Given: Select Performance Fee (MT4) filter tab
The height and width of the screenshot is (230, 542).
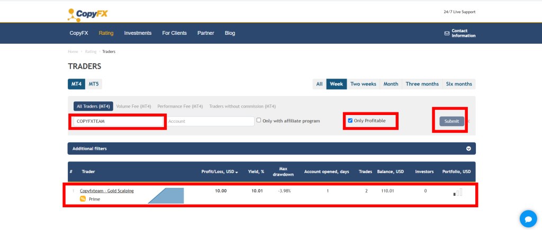Looking at the screenshot, I should (x=180, y=107).
